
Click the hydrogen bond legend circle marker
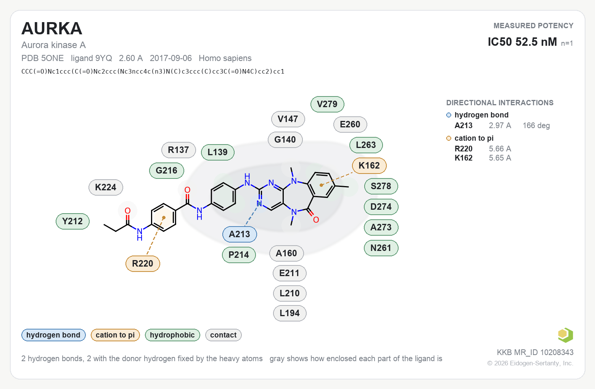tap(449, 115)
